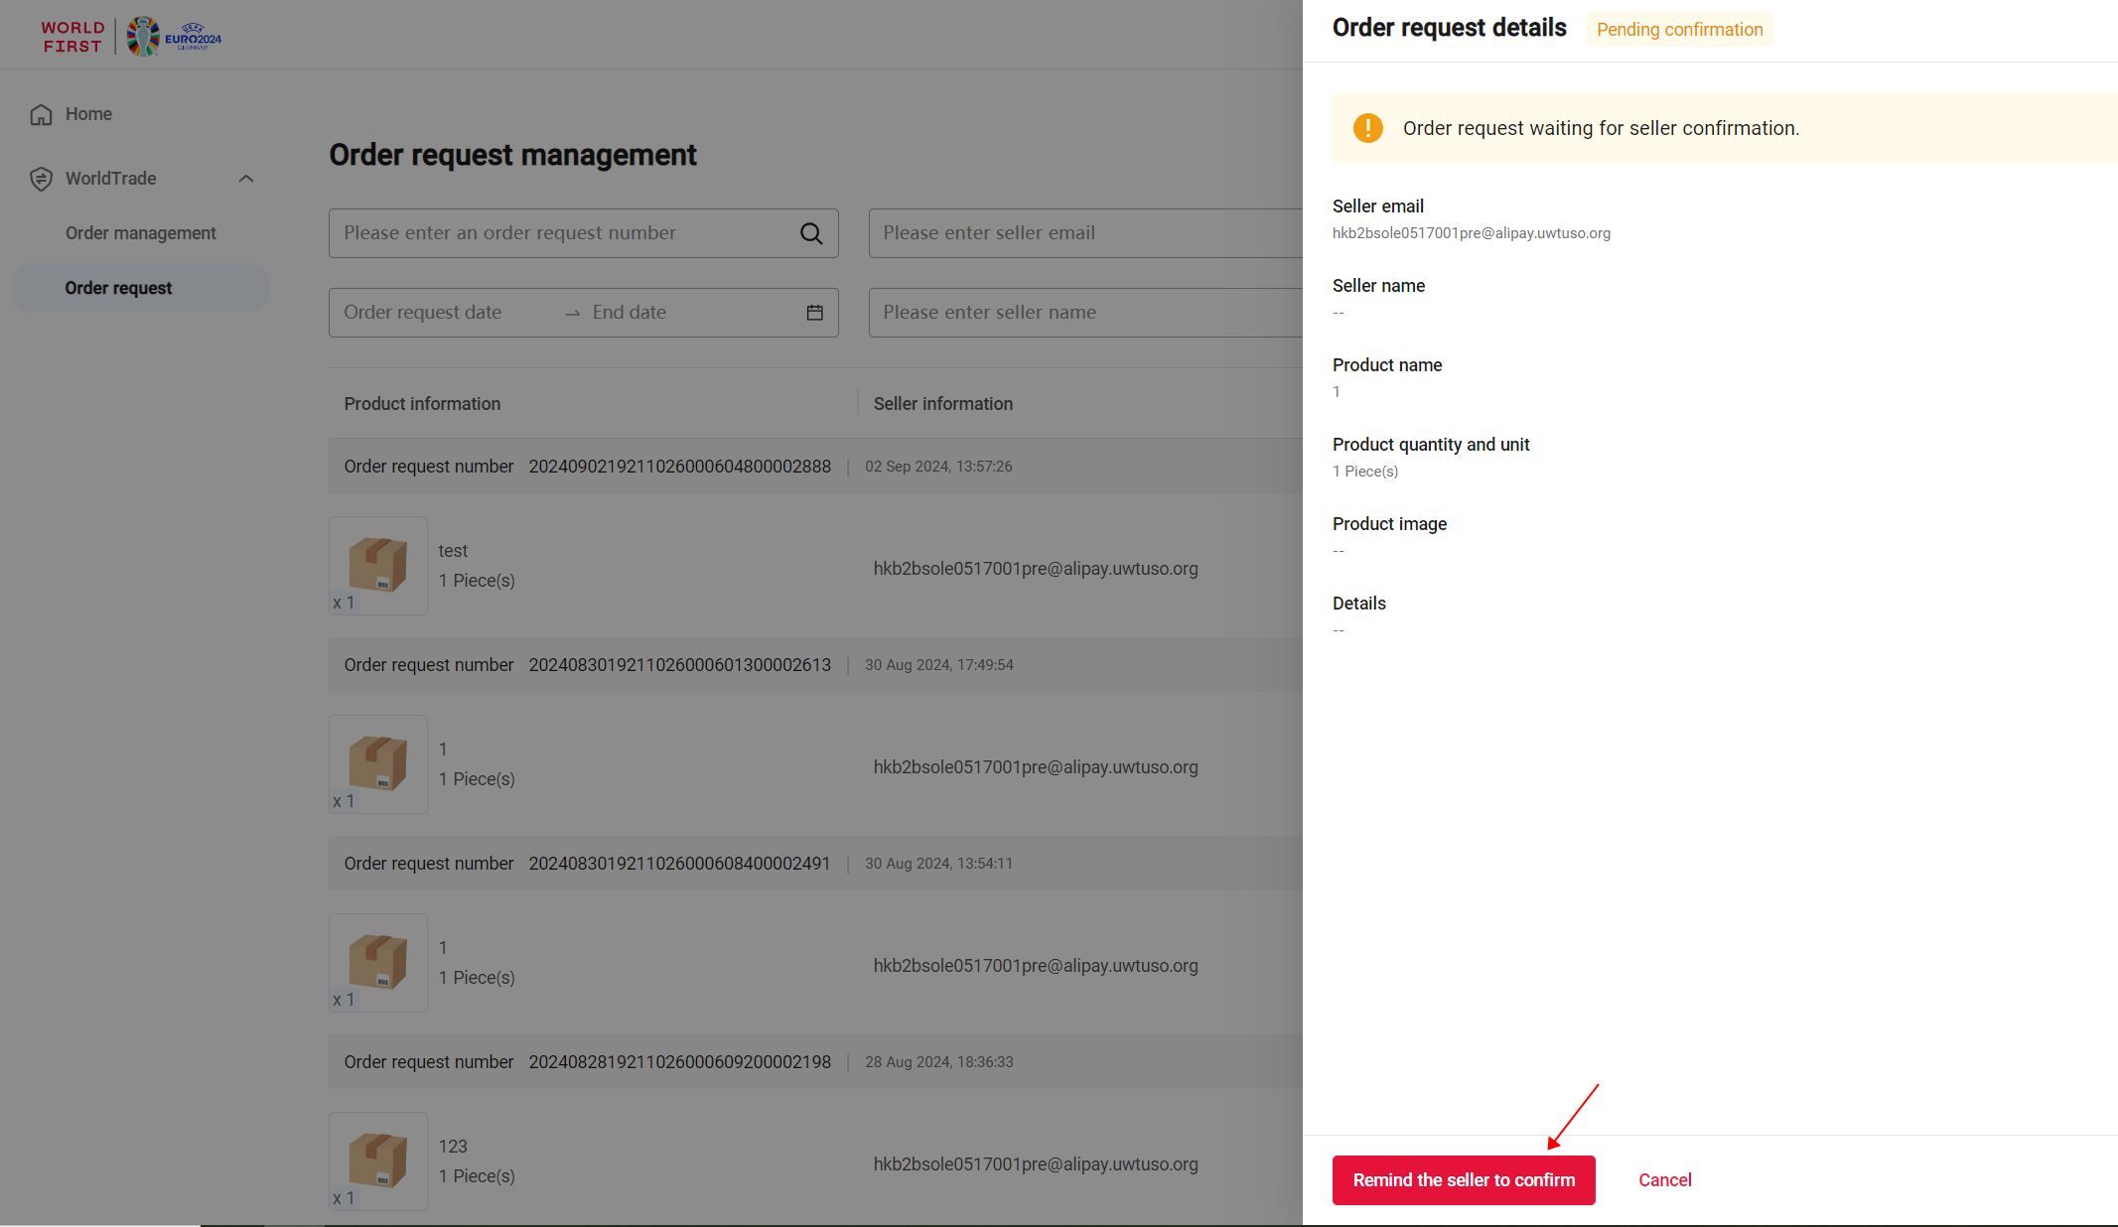Open Order management in the sidebar
The image size is (2118, 1227).
pos(141,233)
